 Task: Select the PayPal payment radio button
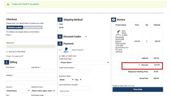60,50
